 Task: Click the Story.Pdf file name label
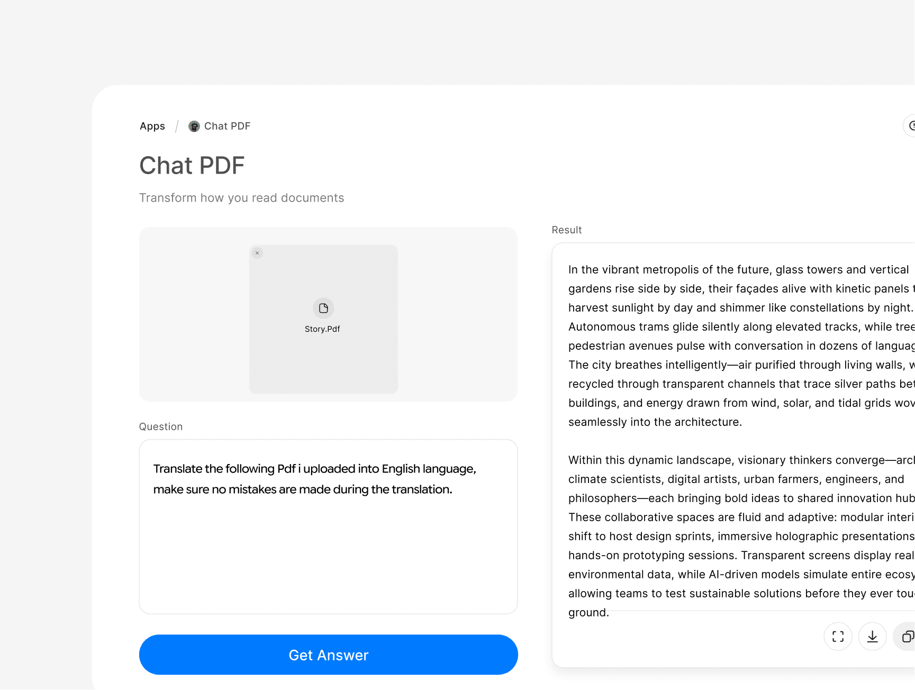(322, 329)
